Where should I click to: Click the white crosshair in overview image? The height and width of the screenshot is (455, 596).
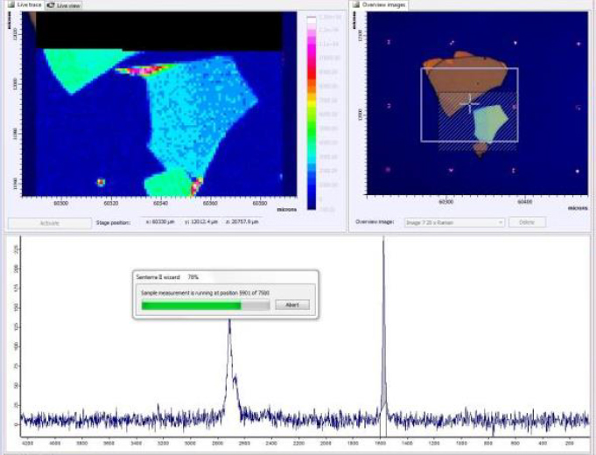pos(470,103)
